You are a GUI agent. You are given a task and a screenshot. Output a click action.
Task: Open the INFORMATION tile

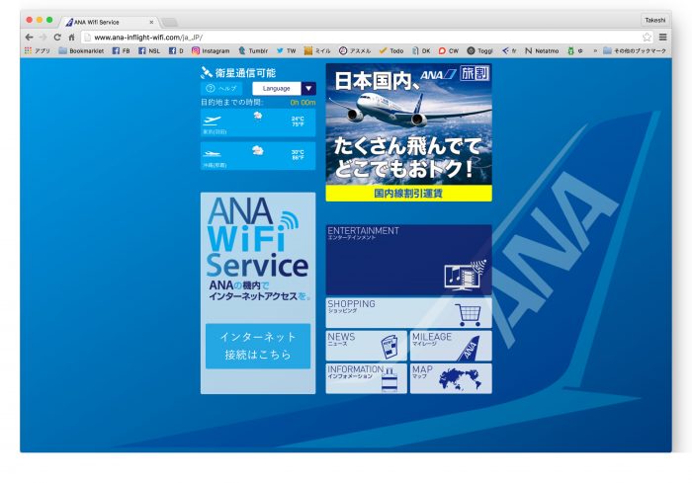[x=366, y=378]
